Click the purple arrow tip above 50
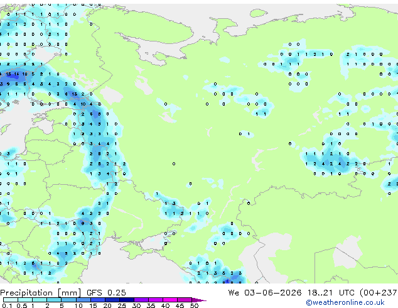The width and height of the screenshot is (398, 308). pos(199,300)
